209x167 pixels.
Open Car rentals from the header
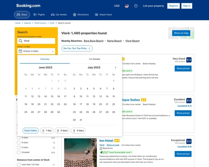tap(59, 15)
